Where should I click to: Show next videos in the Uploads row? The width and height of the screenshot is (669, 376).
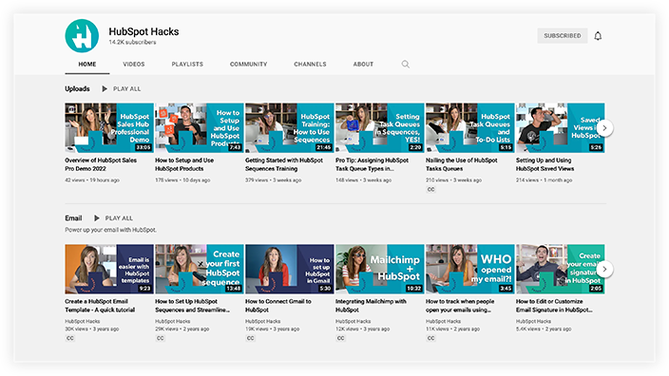pos(604,128)
